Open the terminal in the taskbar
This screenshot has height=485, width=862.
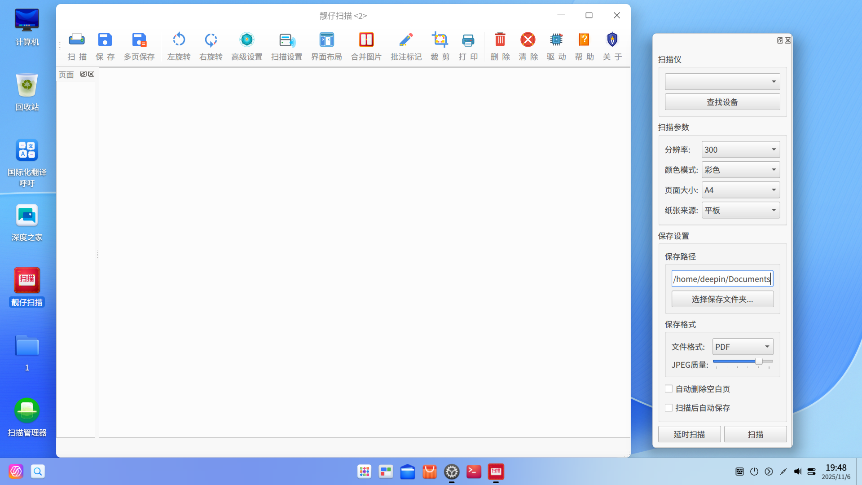point(474,472)
